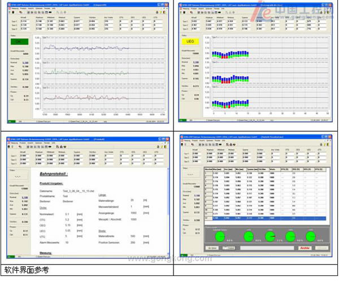Click the vertical scrollbar of the Bahnprotokoll page
Screen dimensions: 339x281
click(168, 211)
